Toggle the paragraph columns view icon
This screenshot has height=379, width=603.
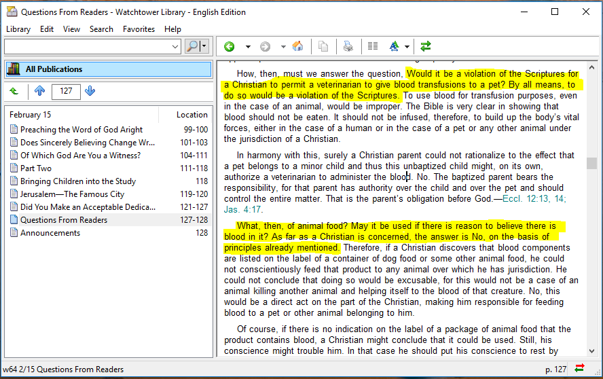tap(372, 47)
